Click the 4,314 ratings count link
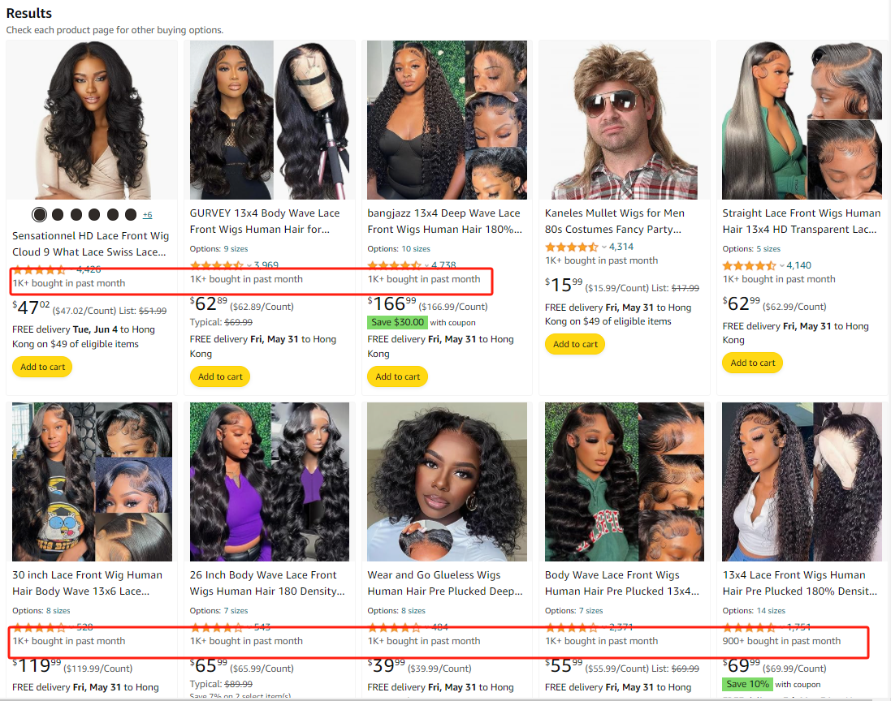891x701 pixels. tap(621, 247)
